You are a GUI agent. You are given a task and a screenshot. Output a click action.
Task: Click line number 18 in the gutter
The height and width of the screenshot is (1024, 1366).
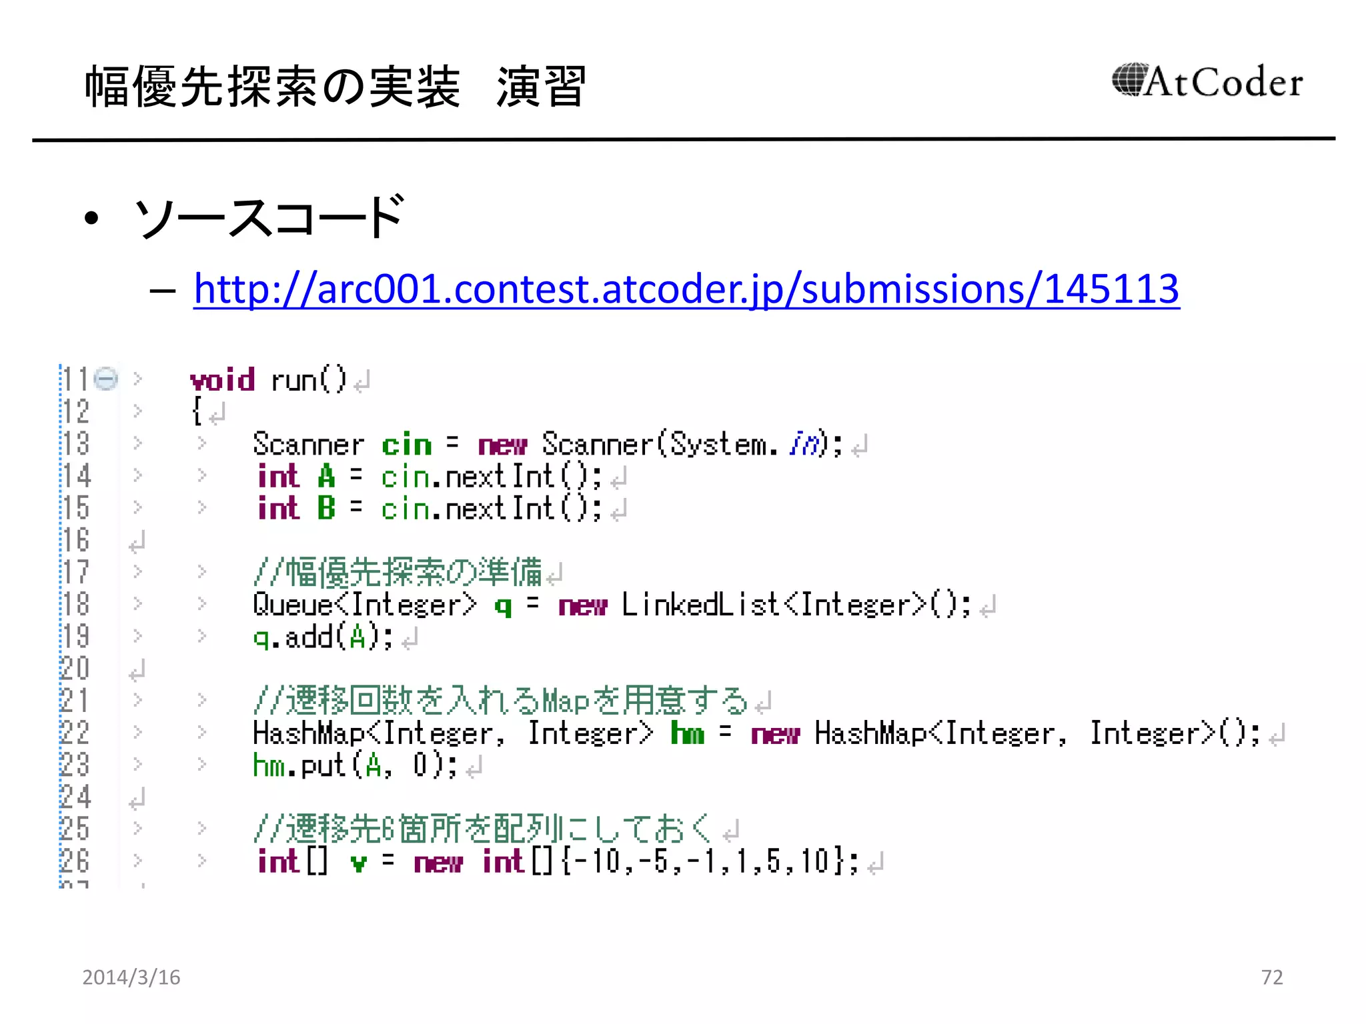coord(75,604)
